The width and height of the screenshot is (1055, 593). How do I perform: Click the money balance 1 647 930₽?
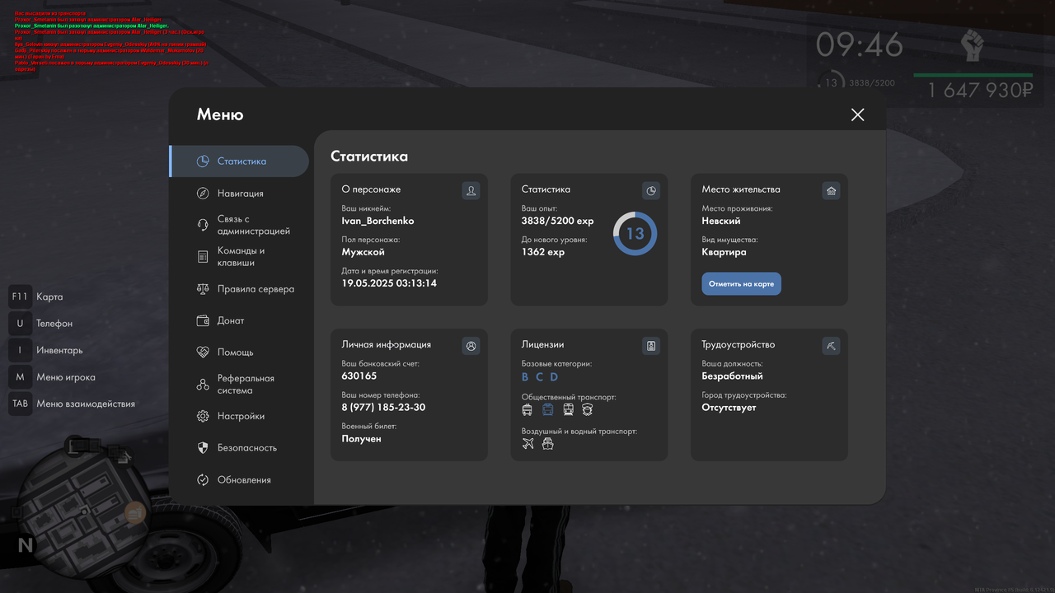[981, 91]
